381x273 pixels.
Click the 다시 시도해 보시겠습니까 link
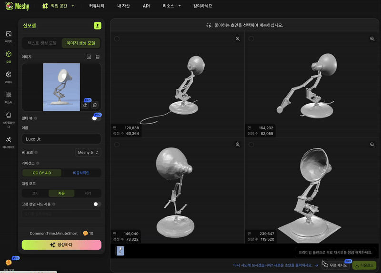(276, 265)
